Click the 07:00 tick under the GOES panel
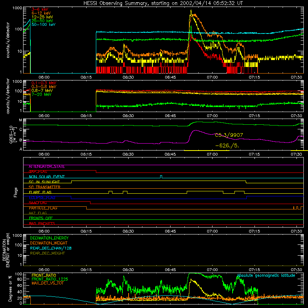This screenshot has height=308, width=308. click(213, 154)
